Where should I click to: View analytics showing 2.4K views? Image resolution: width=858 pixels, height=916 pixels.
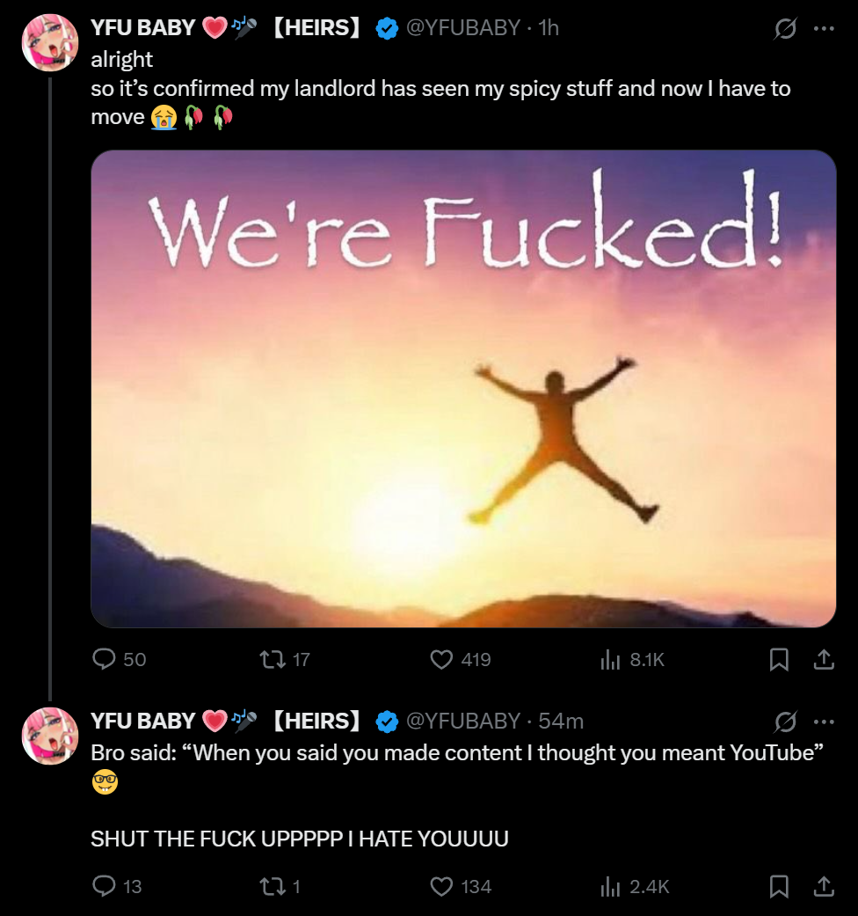tap(609, 886)
